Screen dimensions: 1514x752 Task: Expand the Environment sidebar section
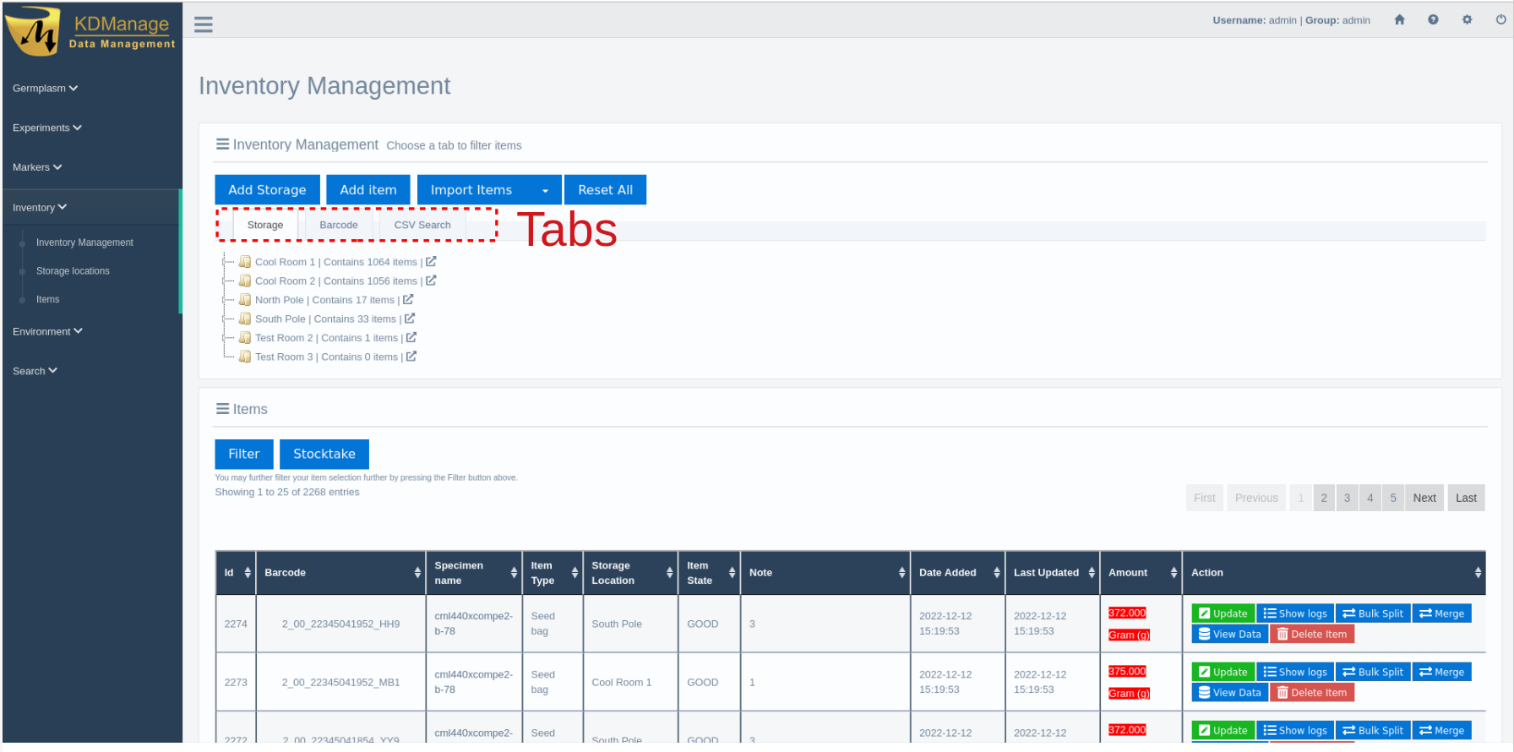(x=47, y=332)
